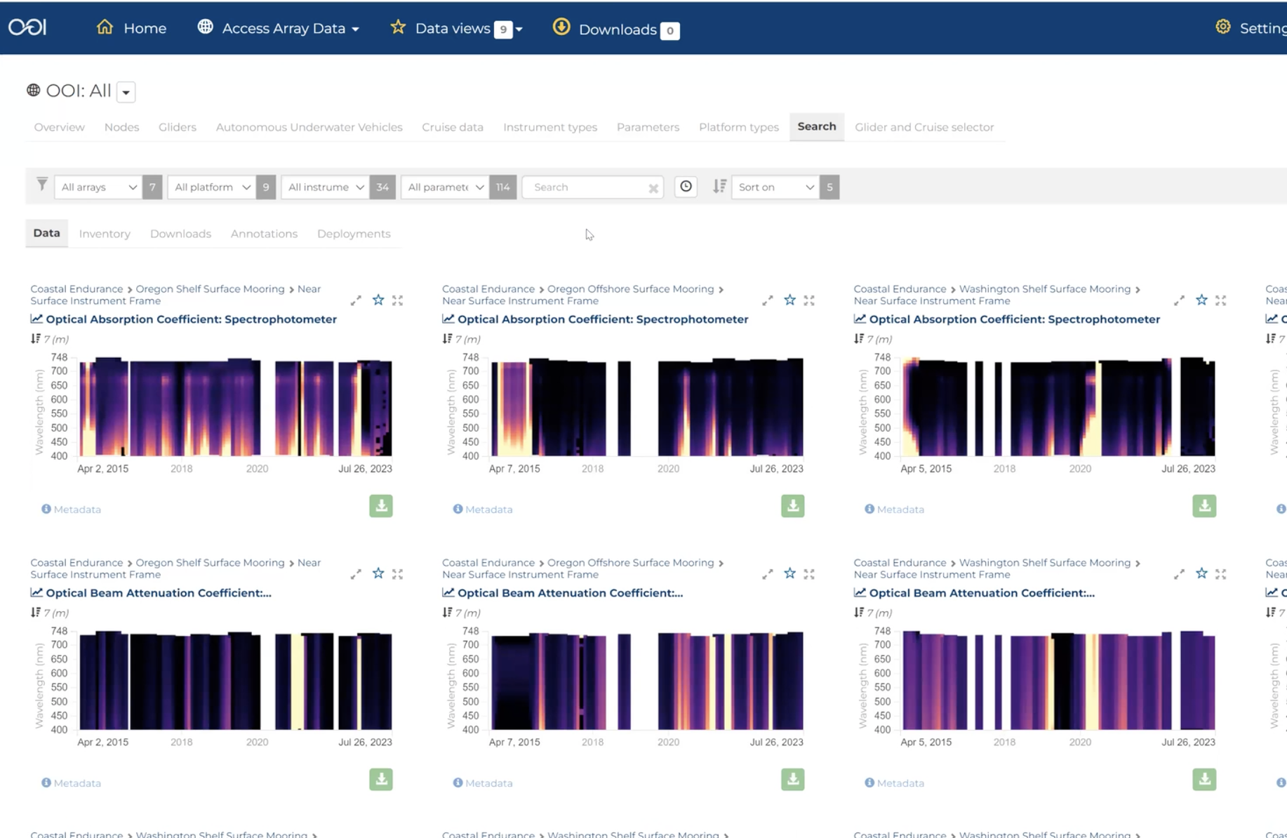Toggle the star on the Oregon Offshore attenuation plot
The width and height of the screenshot is (1287, 838).
pos(789,573)
